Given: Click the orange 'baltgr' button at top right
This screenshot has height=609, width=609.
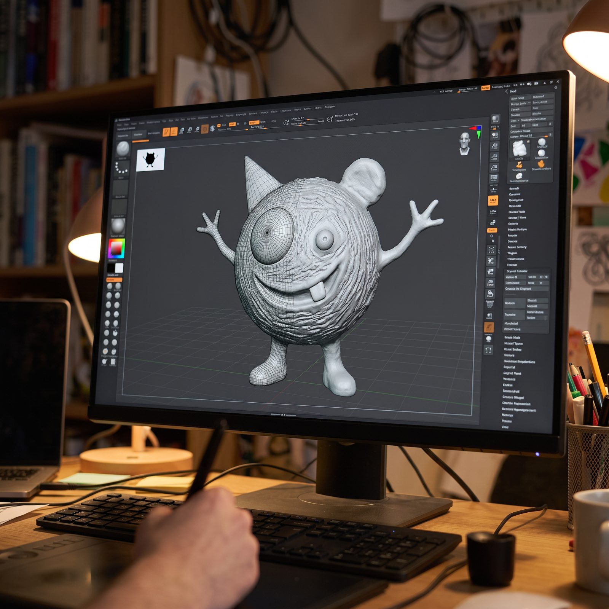Looking at the screenshot, I should tap(485, 88).
